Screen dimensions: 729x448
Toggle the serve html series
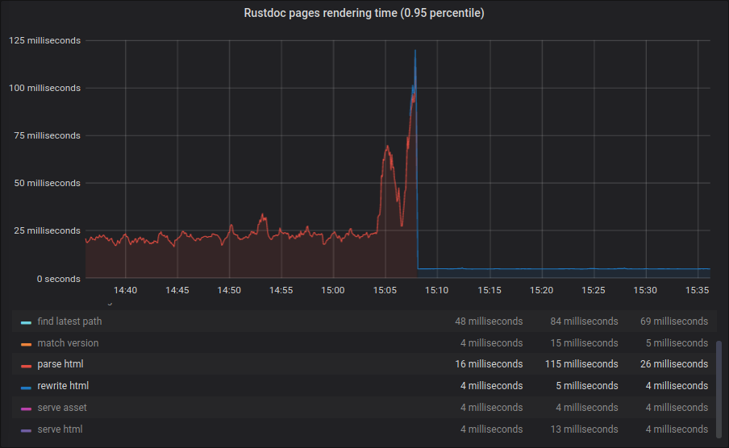tap(60, 429)
